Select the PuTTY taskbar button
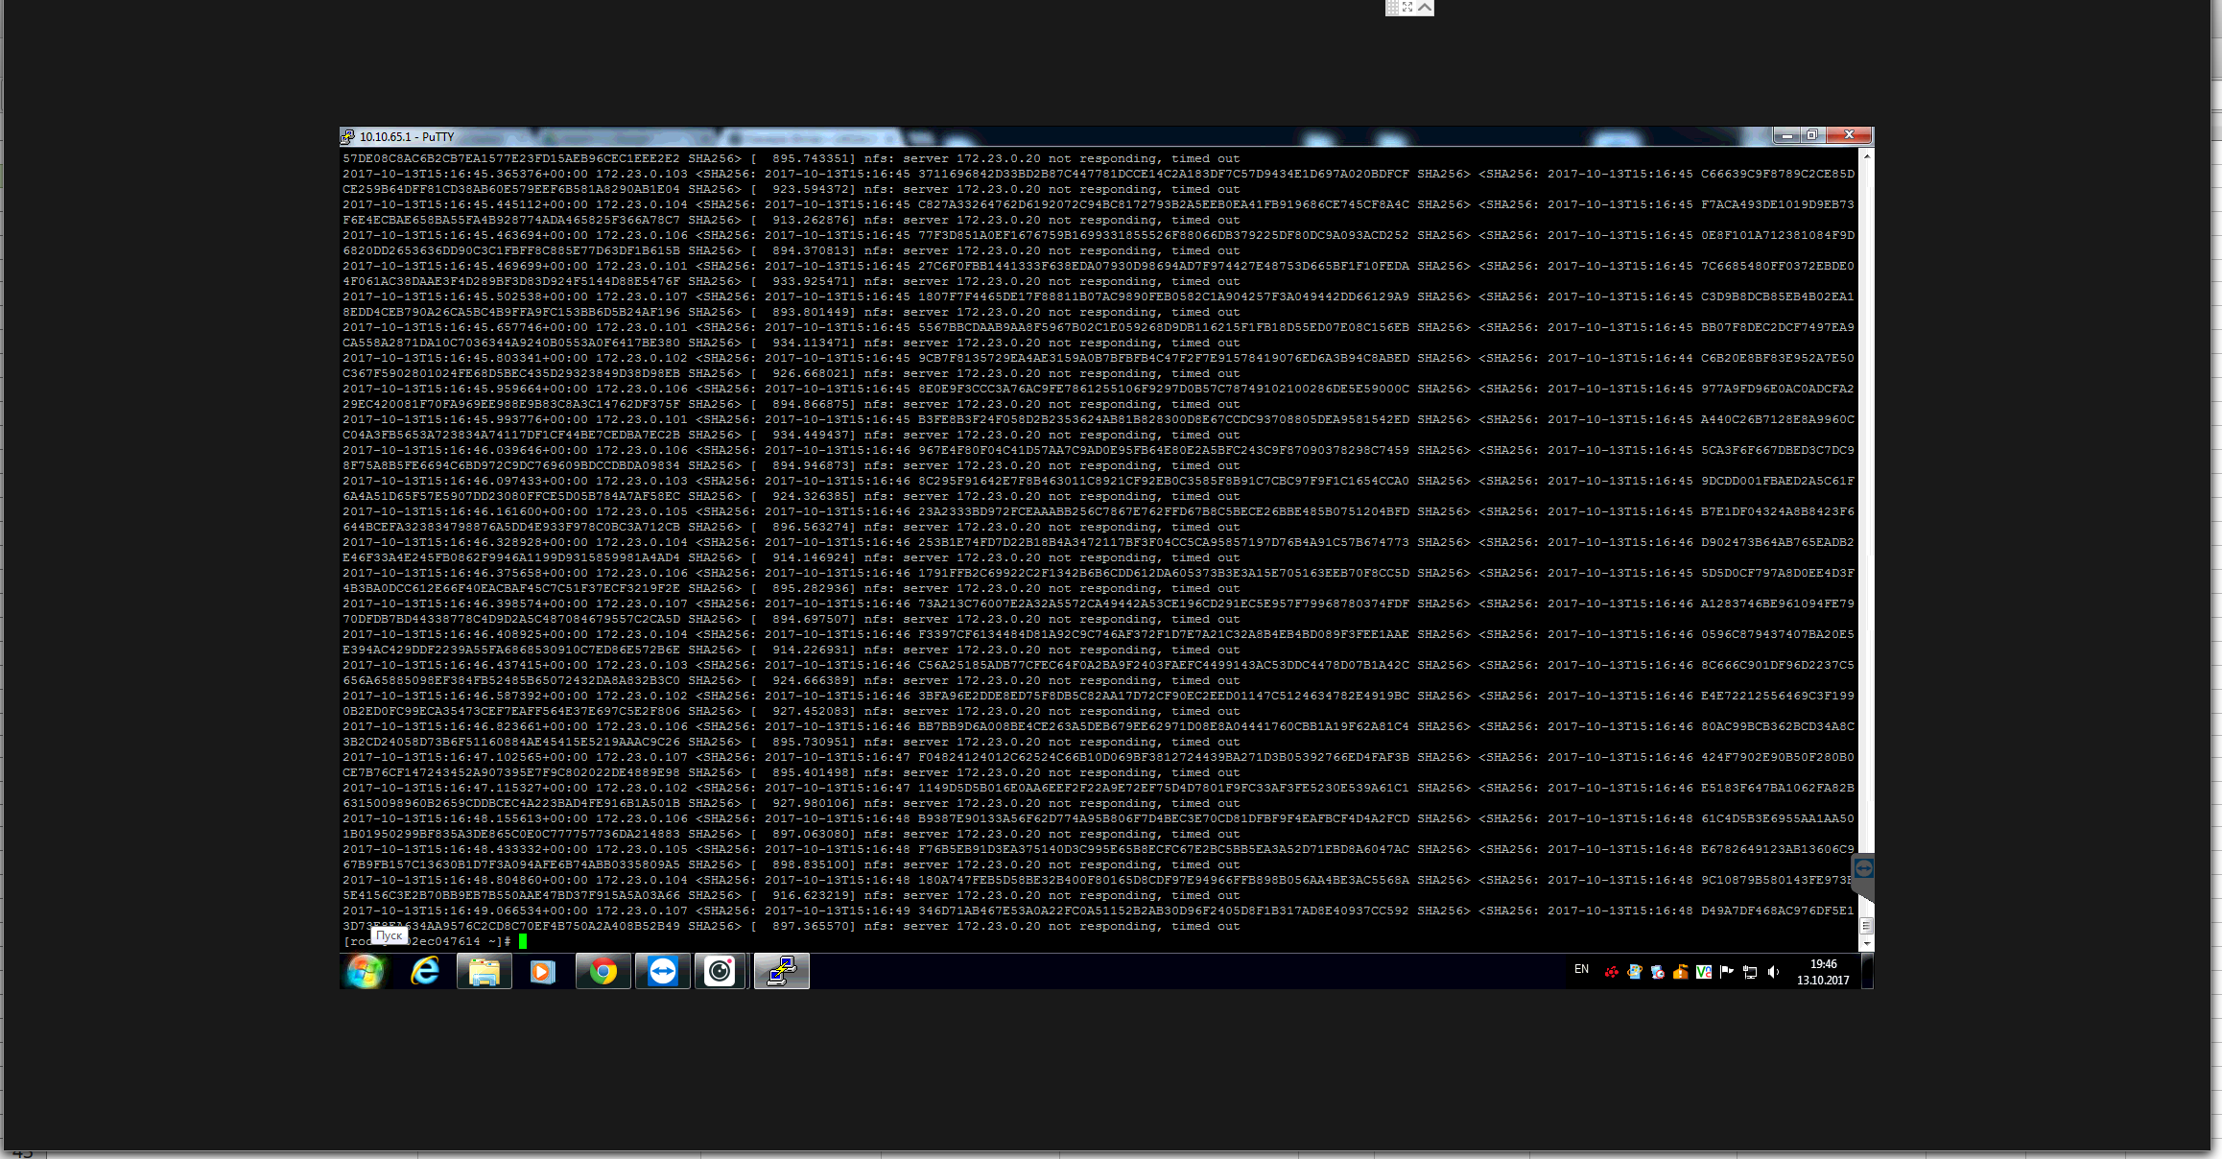Screen dimensions: 2222x1159 click(x=782, y=971)
